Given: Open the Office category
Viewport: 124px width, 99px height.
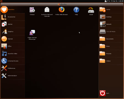Looking at the screenshot, I should (13, 46).
